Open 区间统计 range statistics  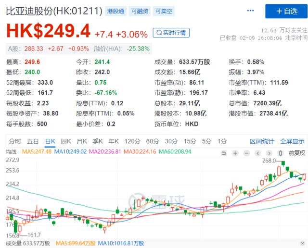[262, 141]
